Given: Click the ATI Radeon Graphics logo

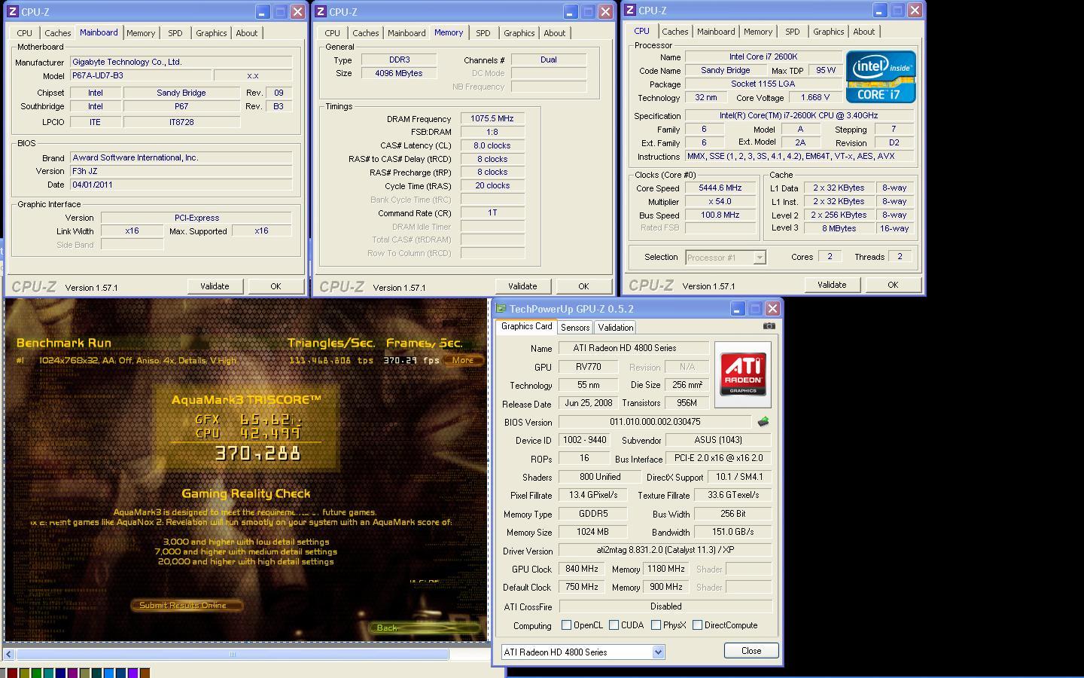Looking at the screenshot, I should 743,374.
